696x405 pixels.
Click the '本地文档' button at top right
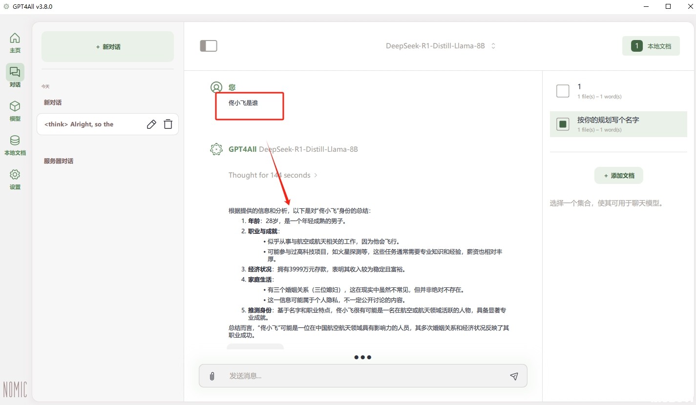pyautogui.click(x=651, y=46)
